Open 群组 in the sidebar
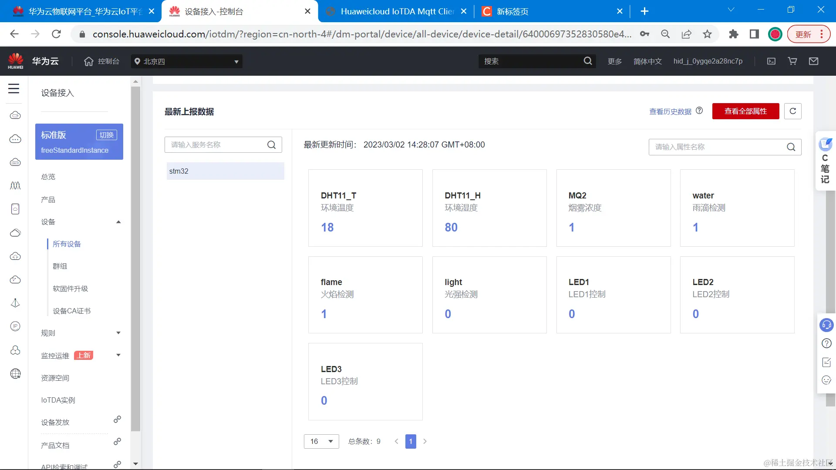 pos(60,266)
